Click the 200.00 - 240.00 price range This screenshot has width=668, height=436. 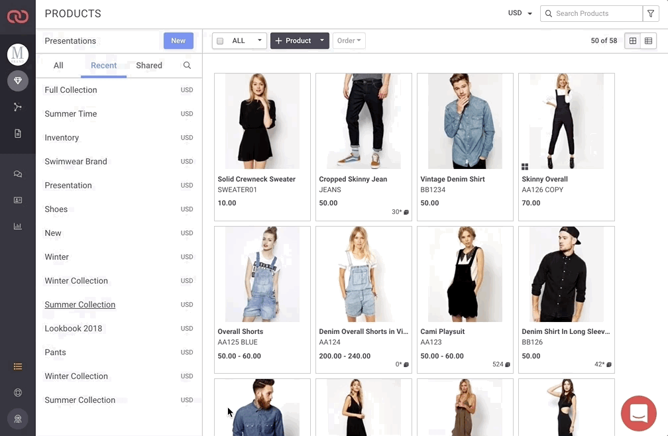point(345,356)
